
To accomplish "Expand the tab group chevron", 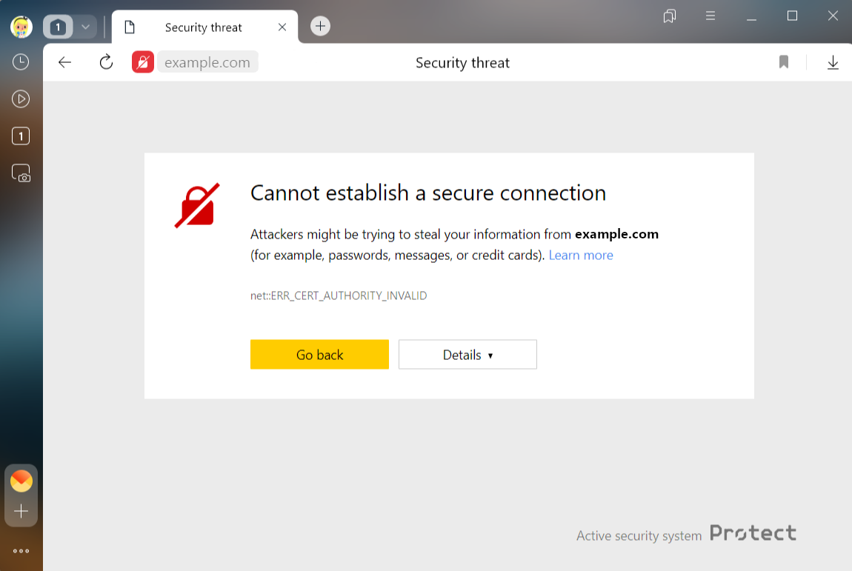I will coord(85,27).
